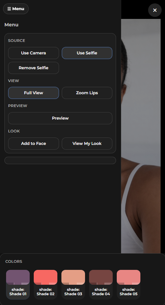Click the 'LOOK' section label
Screen dimensions: 165x305
point(14,131)
